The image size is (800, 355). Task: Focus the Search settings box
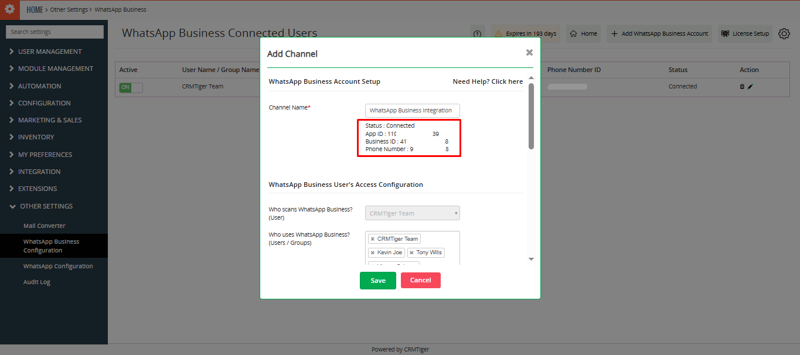click(55, 32)
